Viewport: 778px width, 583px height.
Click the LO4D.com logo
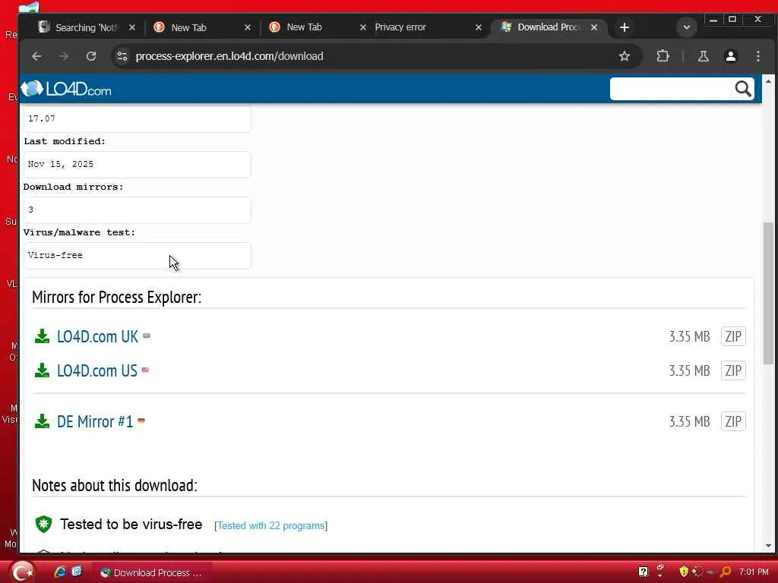click(x=66, y=90)
